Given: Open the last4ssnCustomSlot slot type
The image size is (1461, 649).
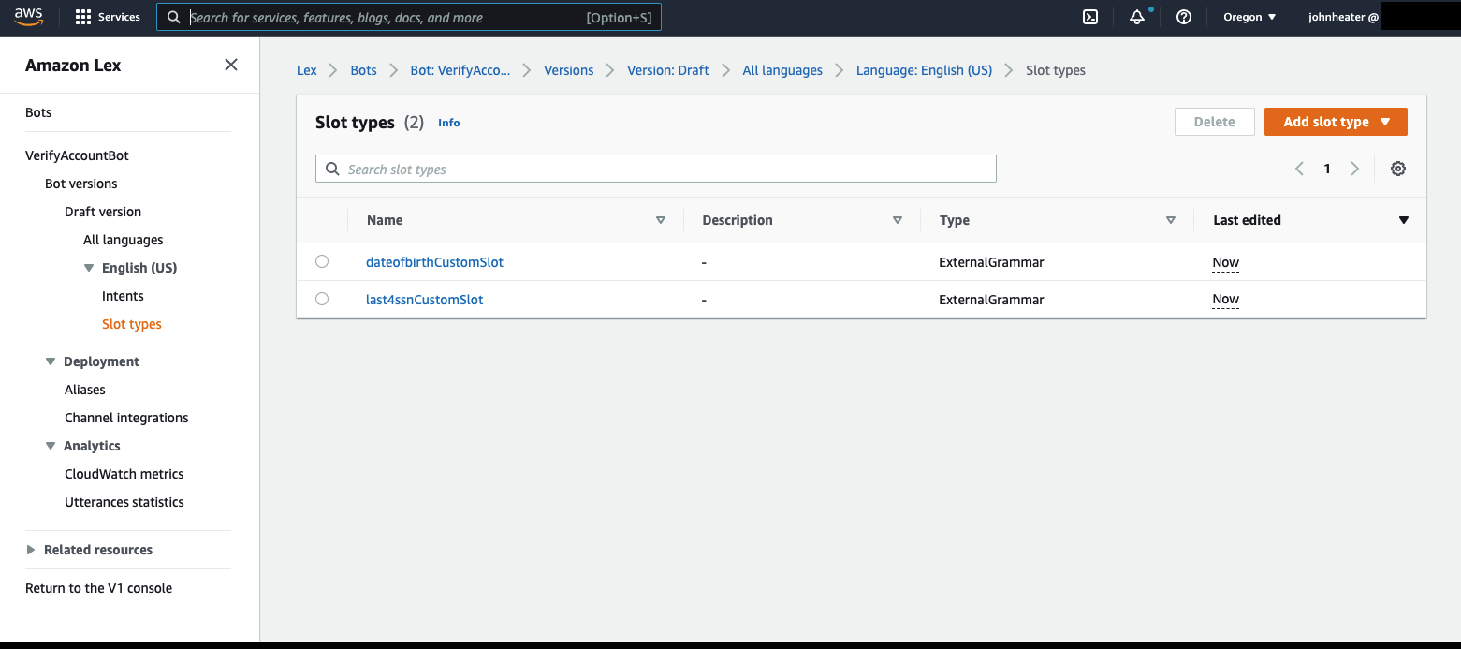Looking at the screenshot, I should (x=425, y=300).
